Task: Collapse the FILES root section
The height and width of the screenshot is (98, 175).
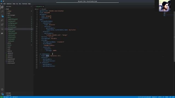Action: click(7, 9)
